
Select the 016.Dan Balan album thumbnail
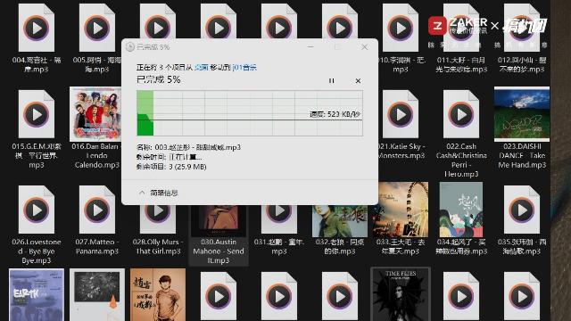(95, 114)
